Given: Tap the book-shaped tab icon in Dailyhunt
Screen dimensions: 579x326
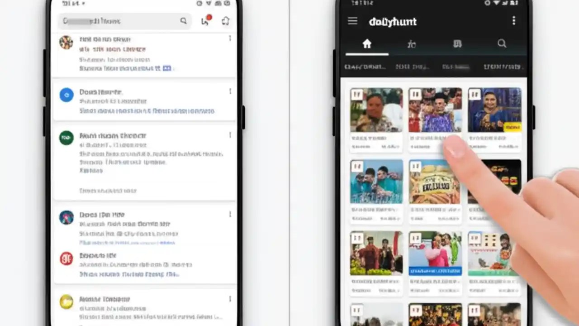Looking at the screenshot, I should click(x=457, y=43).
